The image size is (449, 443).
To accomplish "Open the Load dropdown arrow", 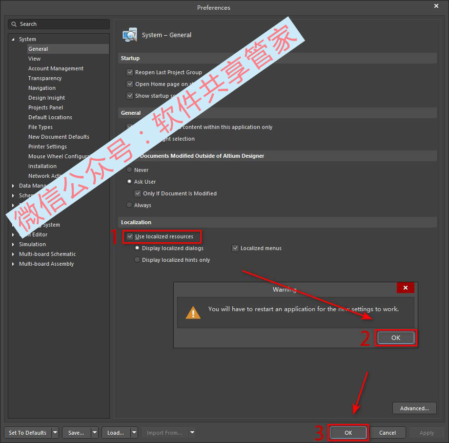I will [134, 432].
